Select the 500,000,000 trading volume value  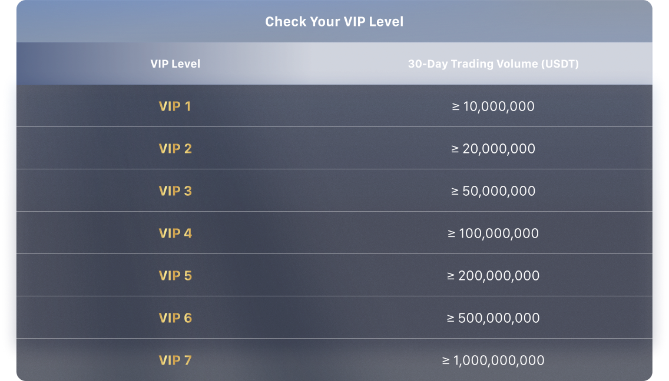point(499,318)
